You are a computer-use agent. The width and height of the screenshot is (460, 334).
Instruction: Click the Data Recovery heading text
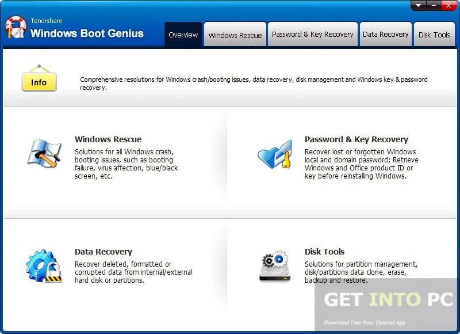103,252
